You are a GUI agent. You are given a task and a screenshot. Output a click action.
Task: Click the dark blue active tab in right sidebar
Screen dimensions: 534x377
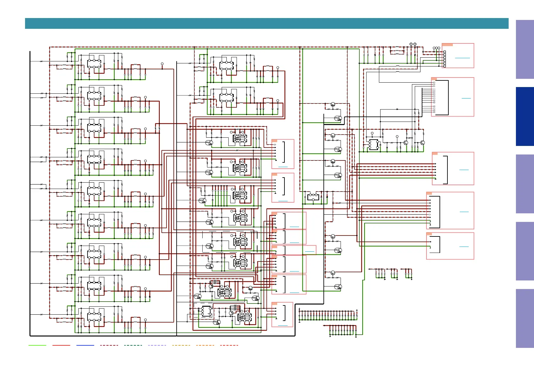point(524,116)
